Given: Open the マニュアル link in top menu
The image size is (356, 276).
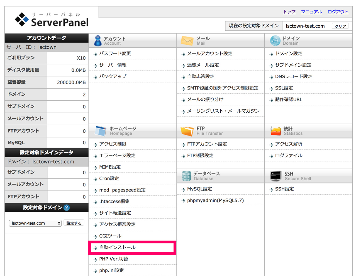Looking at the screenshot, I should click(x=311, y=12).
